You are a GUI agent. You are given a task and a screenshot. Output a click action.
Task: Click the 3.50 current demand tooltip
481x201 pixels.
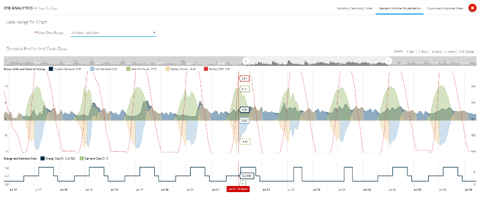click(x=244, y=109)
